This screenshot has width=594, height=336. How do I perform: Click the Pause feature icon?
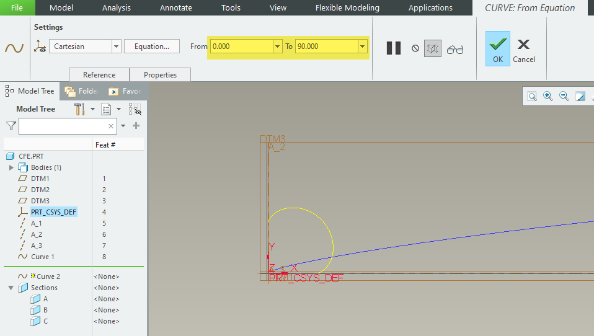(x=394, y=48)
